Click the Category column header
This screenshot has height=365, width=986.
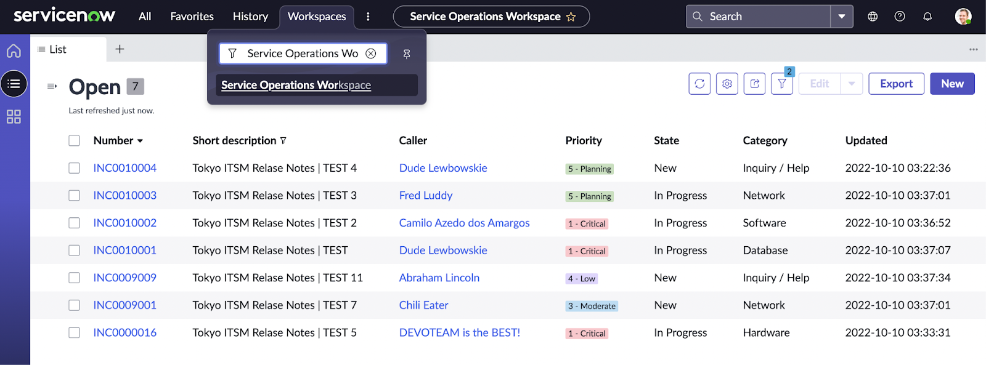coord(765,140)
